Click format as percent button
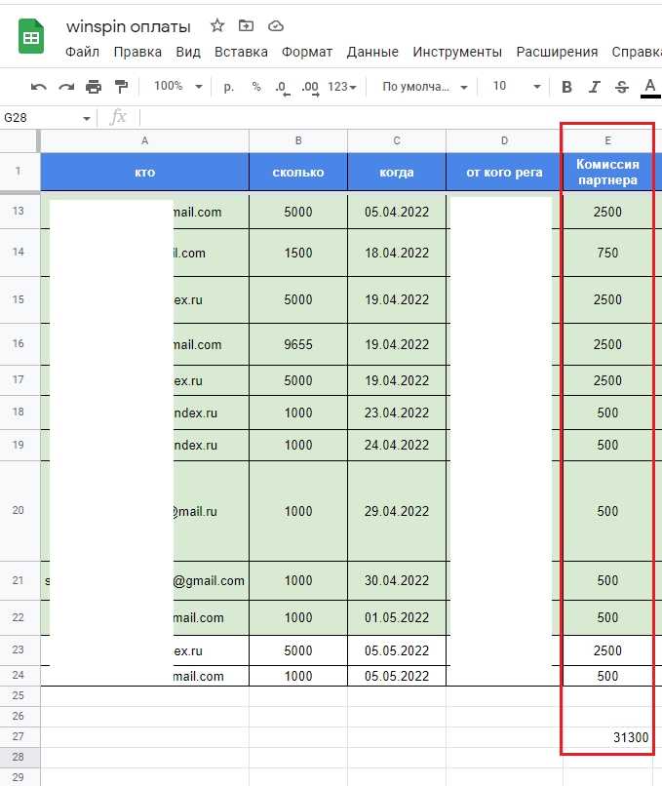This screenshot has width=662, height=786. coord(256,87)
